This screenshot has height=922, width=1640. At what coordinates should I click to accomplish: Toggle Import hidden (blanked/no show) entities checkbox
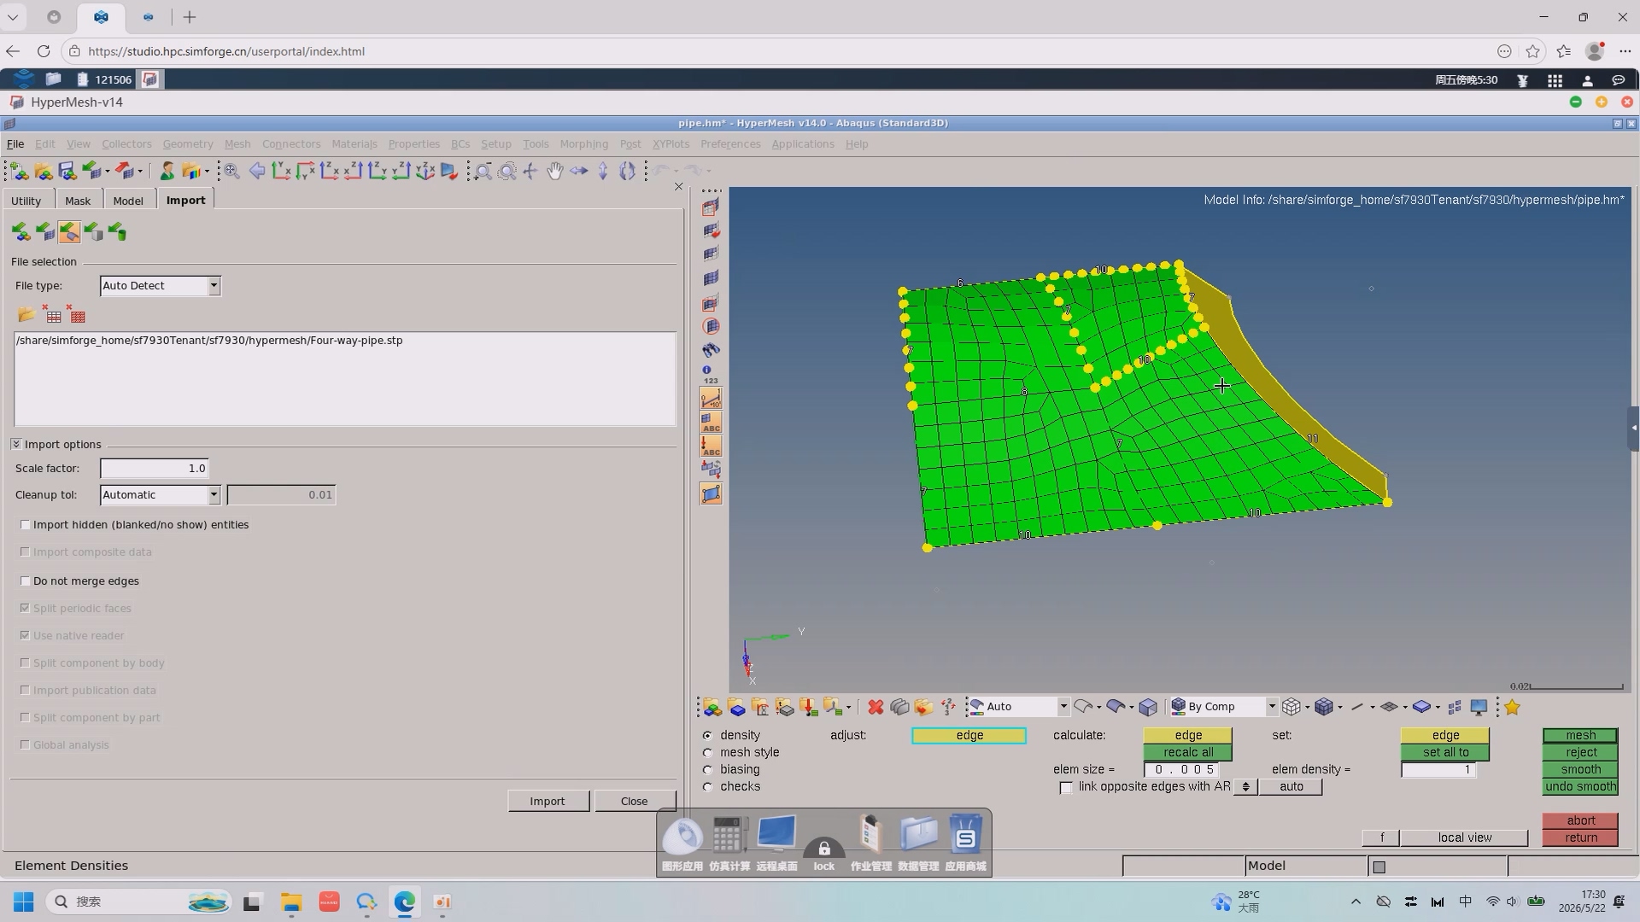click(x=26, y=525)
